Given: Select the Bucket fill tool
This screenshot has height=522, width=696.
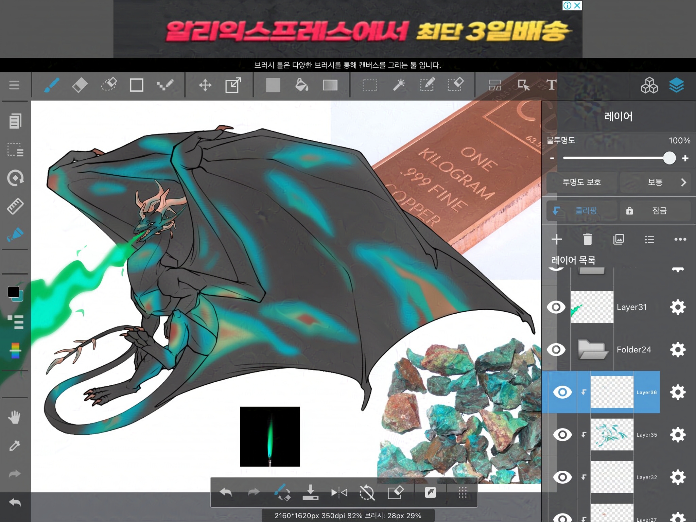Looking at the screenshot, I should (x=301, y=85).
